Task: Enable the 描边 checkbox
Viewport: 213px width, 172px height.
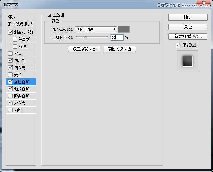Action: 10,53
